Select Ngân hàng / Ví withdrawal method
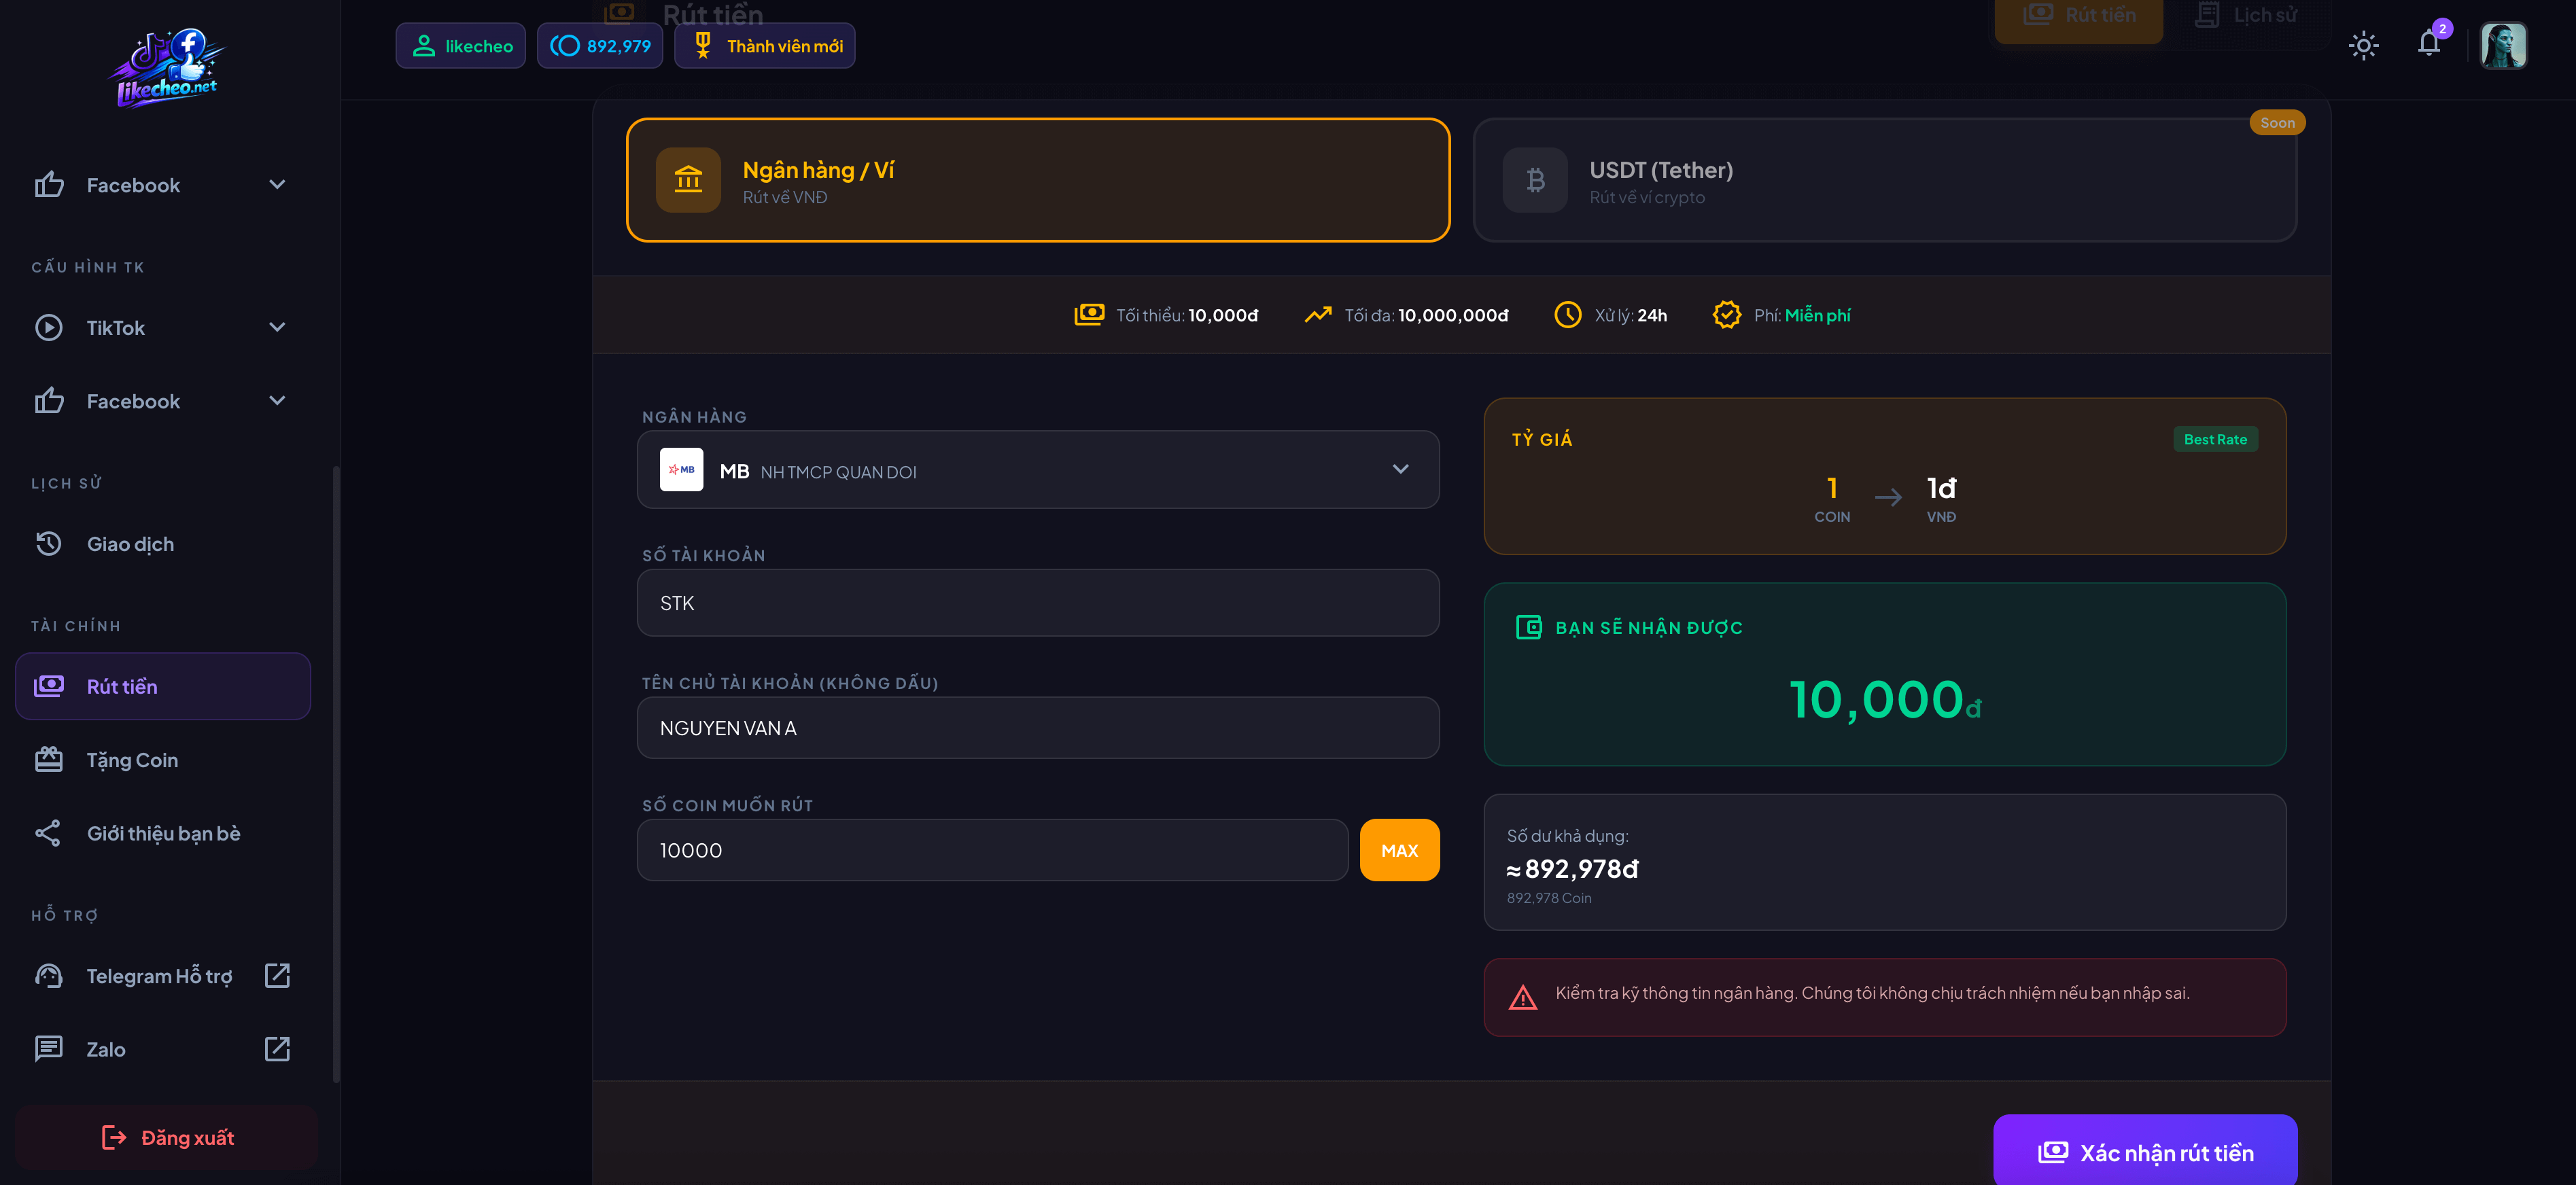The height and width of the screenshot is (1185, 2576). pos(1038,180)
